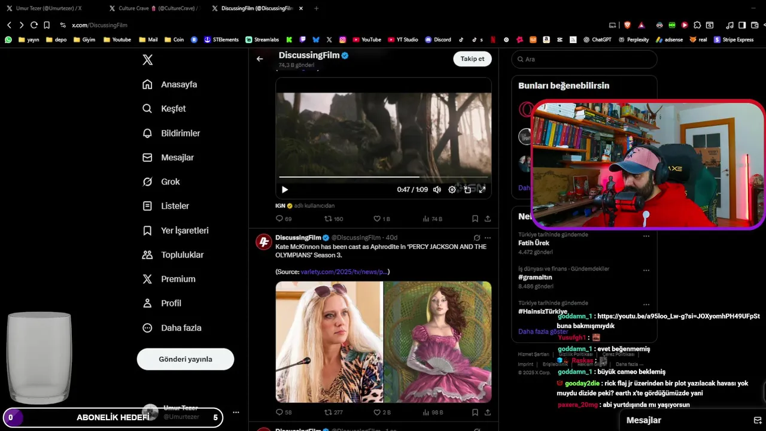Open Keşfet explore page
The image size is (766, 431).
click(164, 109)
